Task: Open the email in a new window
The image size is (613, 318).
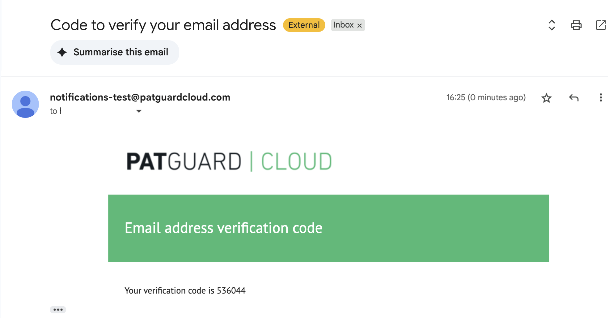Action: [601, 25]
